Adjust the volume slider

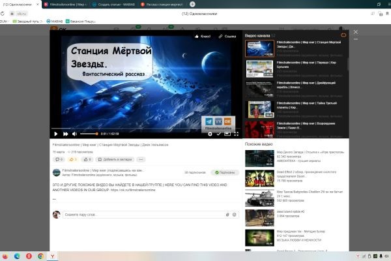pyautogui.click(x=89, y=134)
